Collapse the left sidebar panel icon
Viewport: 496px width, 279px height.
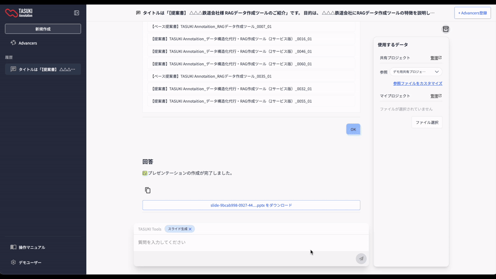coord(77,13)
